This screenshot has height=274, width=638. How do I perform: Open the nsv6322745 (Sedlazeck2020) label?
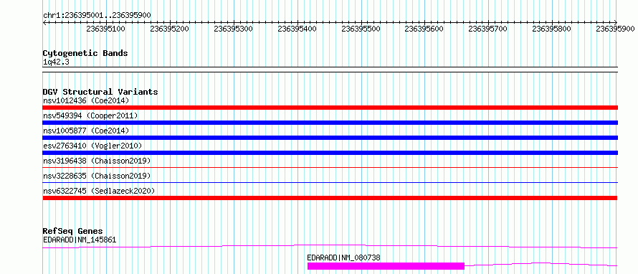pos(99,191)
